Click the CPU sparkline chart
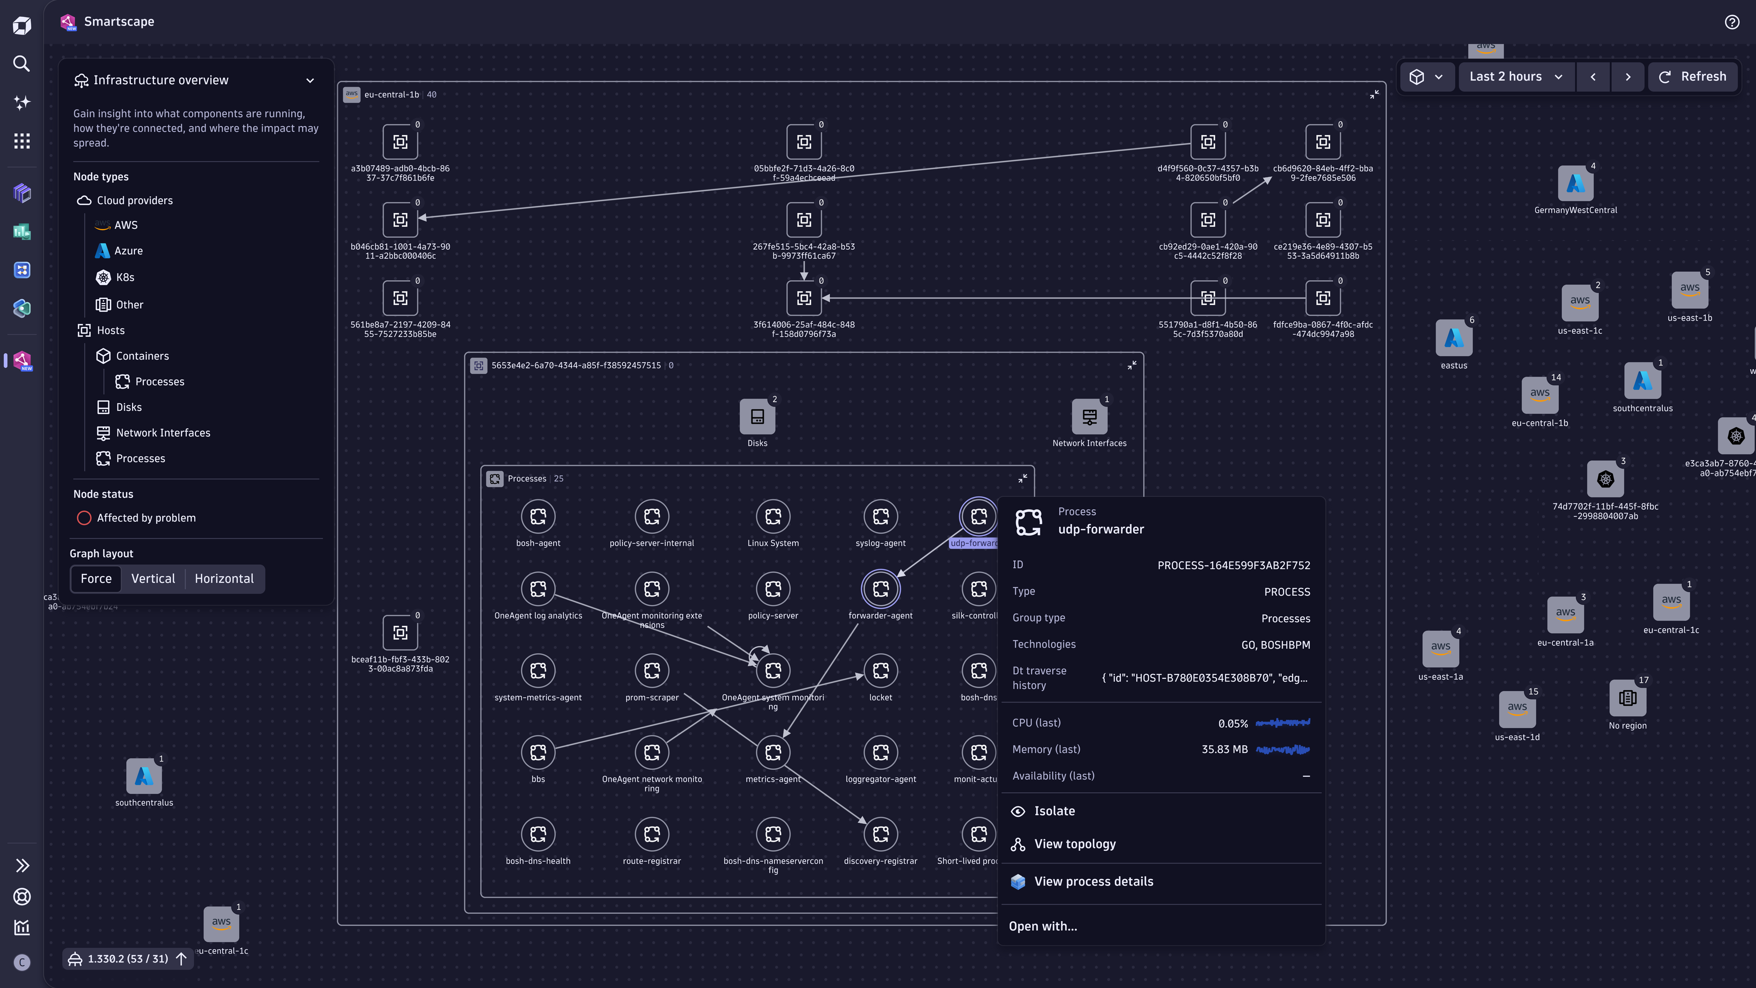Viewport: 1756px width, 988px height. click(1282, 723)
